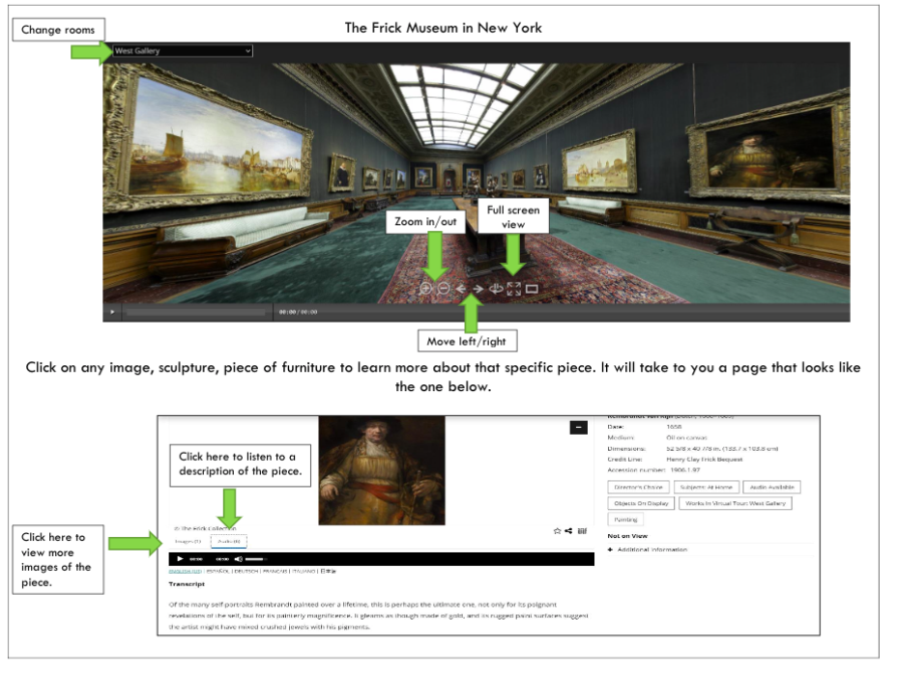
Task: Click the Director's Choice tag
Action: click(638, 488)
